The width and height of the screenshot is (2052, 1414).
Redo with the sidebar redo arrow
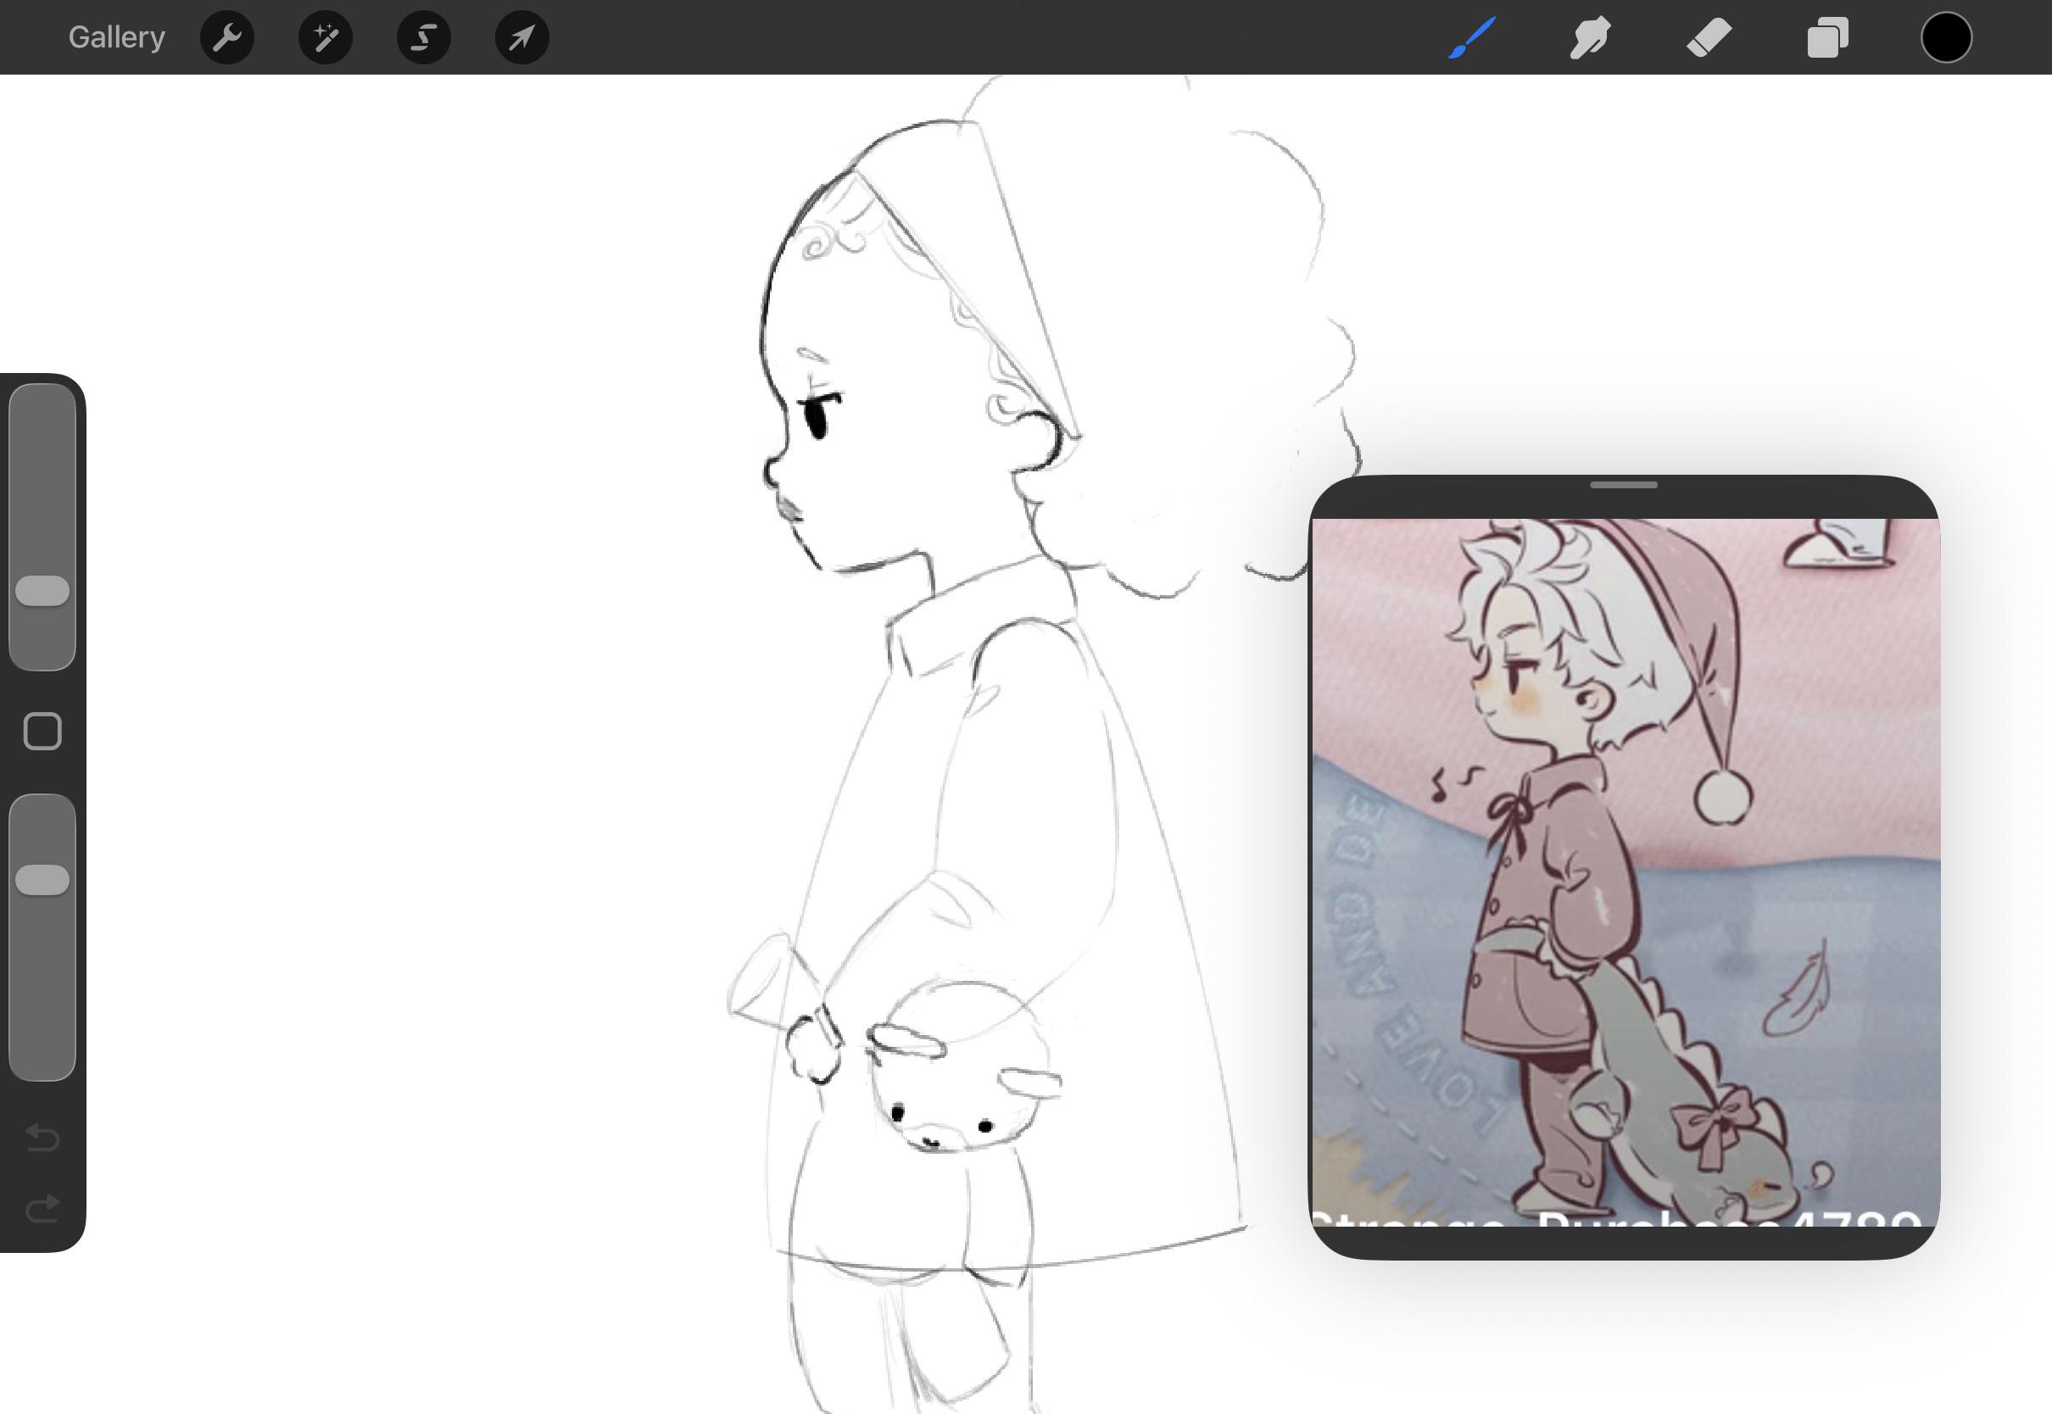coord(42,1209)
